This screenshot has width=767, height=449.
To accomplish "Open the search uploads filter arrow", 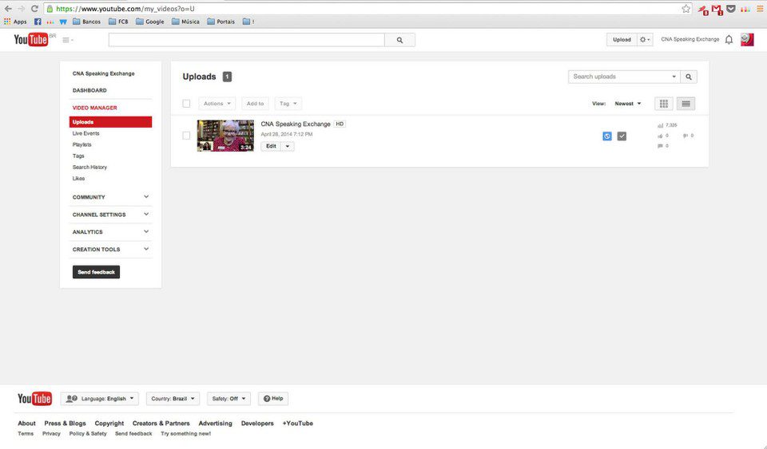I will click(674, 77).
